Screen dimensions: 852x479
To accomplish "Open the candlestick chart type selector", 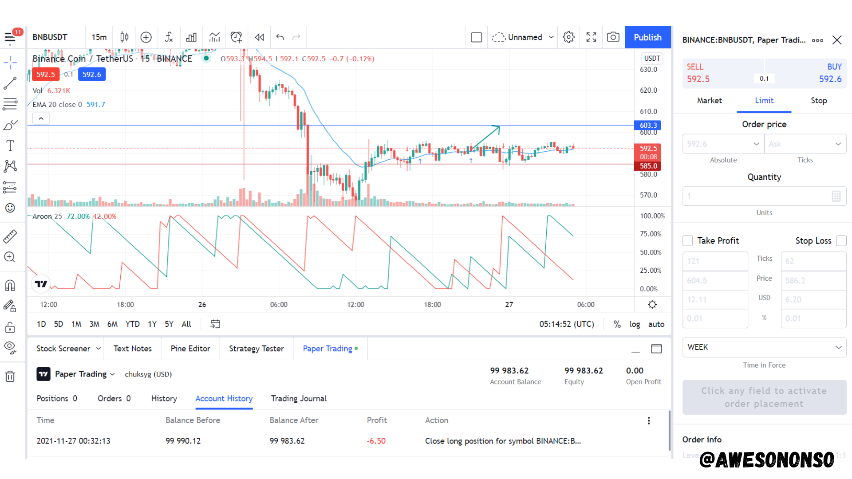I will [124, 37].
